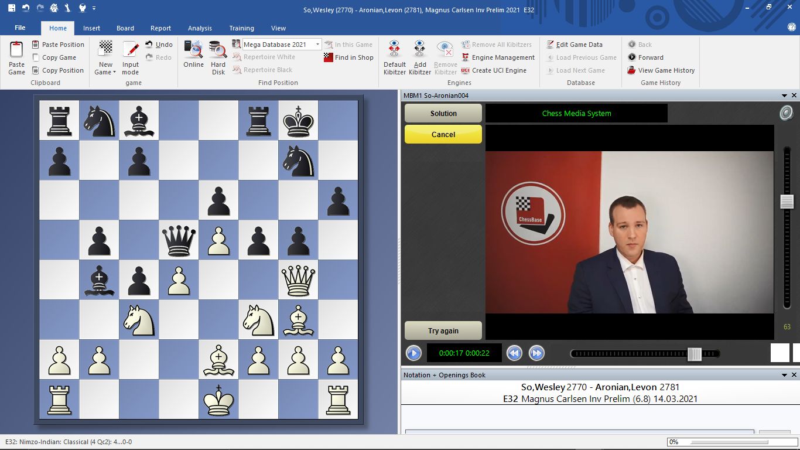
Task: Click the yellow Cancel button
Action: pos(443,134)
